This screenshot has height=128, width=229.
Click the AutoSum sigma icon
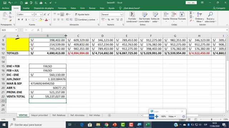[191, 13]
